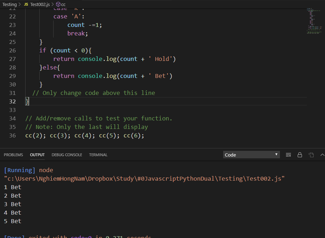This screenshot has width=325, height=238.
Task: Click the minimap code preview
Action: coord(314,21)
